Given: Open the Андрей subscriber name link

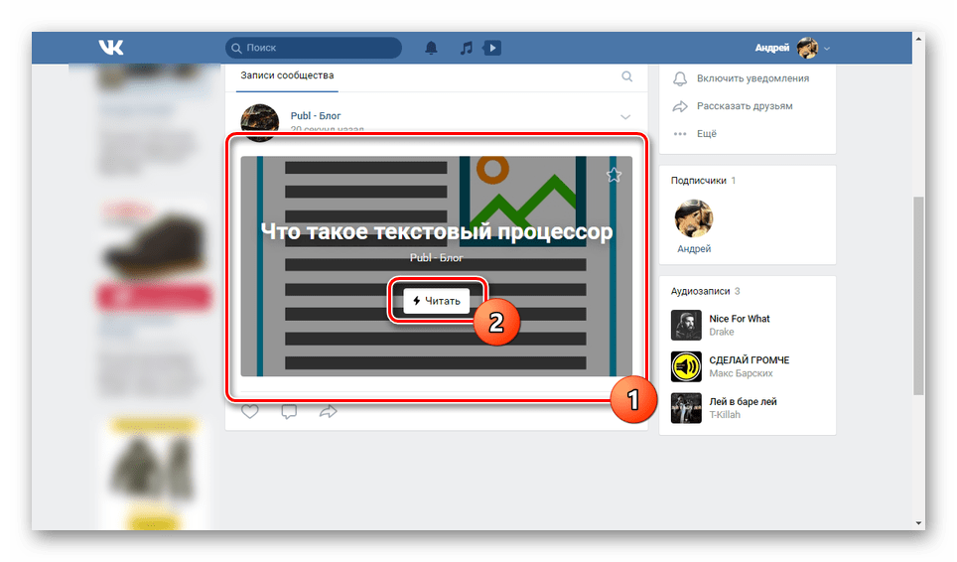Looking at the screenshot, I should pyautogui.click(x=694, y=249).
